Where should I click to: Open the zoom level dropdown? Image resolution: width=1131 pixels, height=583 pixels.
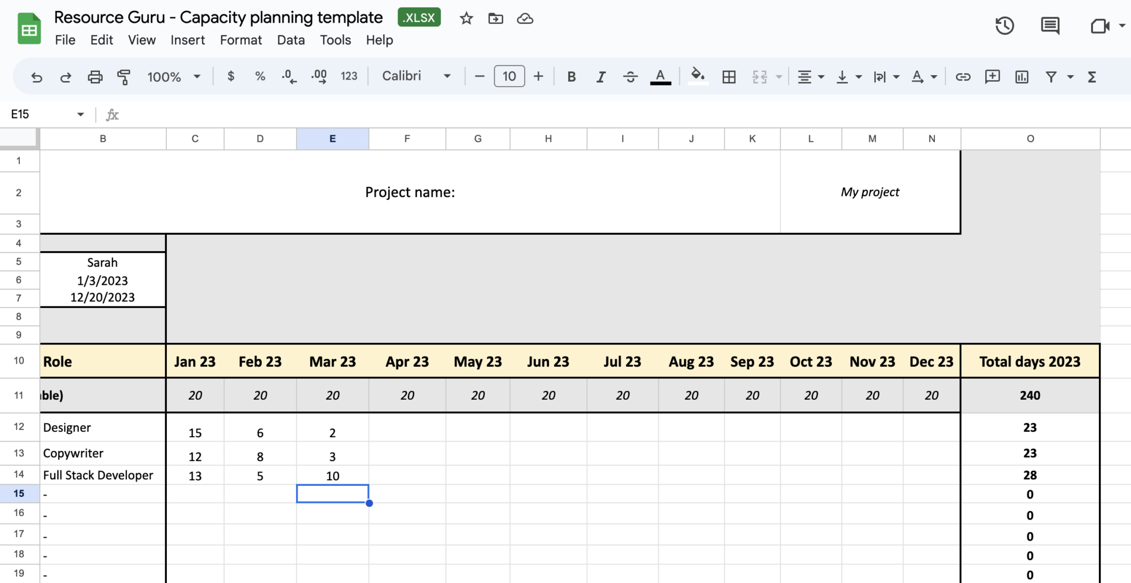point(173,77)
